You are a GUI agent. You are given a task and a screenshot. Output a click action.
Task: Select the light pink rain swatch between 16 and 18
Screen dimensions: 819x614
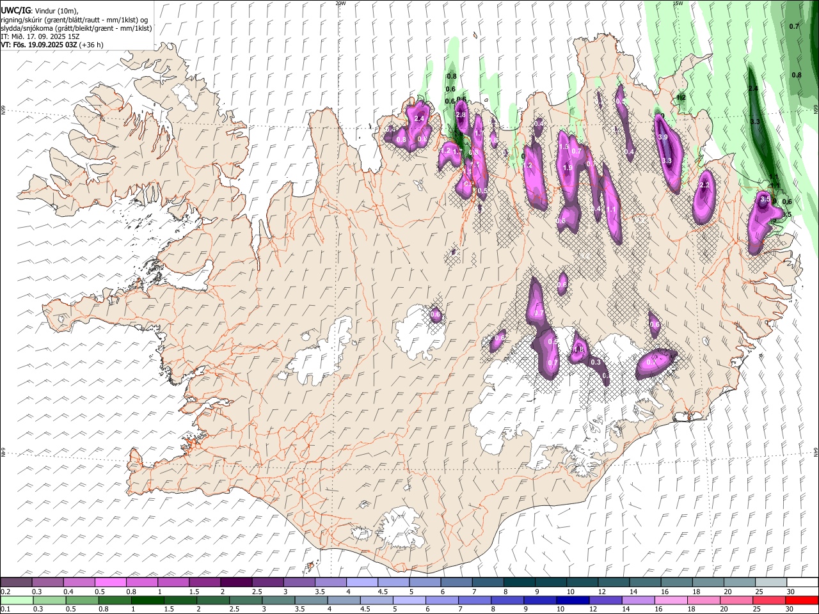click(671, 600)
